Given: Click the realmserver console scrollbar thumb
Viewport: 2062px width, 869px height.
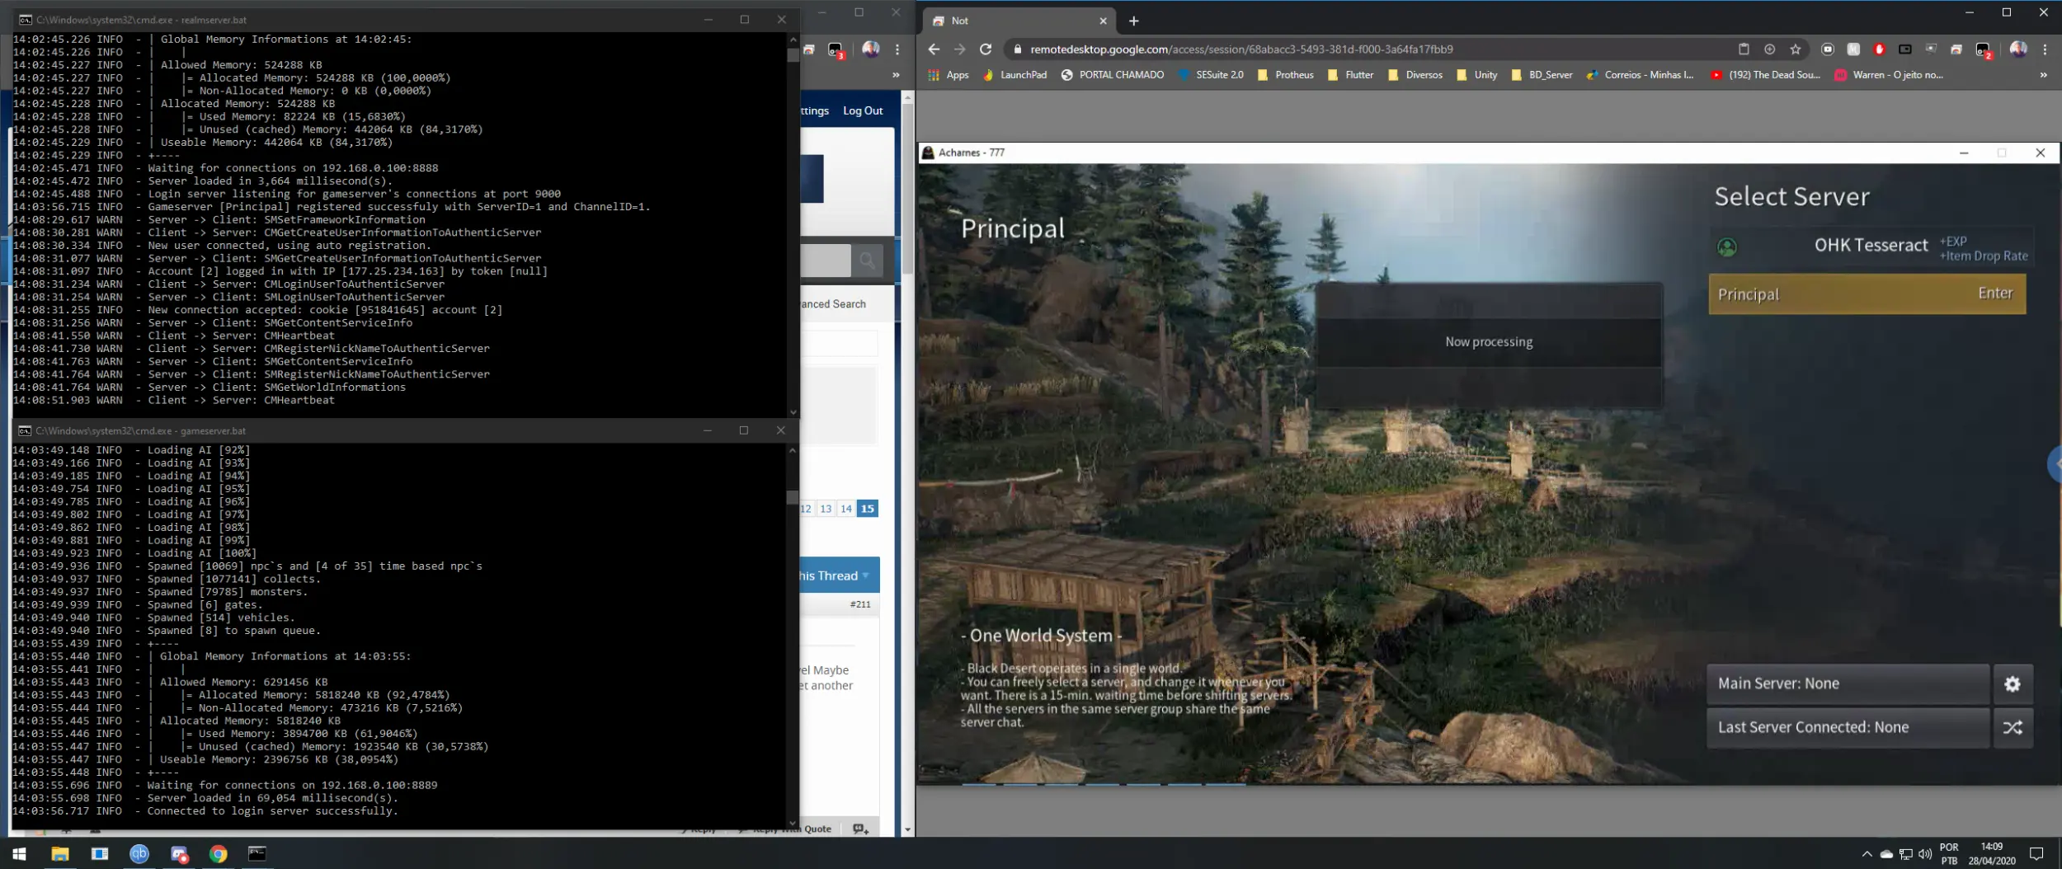Looking at the screenshot, I should pos(793,55).
